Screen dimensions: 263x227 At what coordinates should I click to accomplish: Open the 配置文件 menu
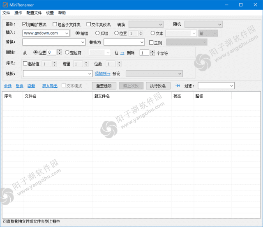pyautogui.click(x=34, y=13)
